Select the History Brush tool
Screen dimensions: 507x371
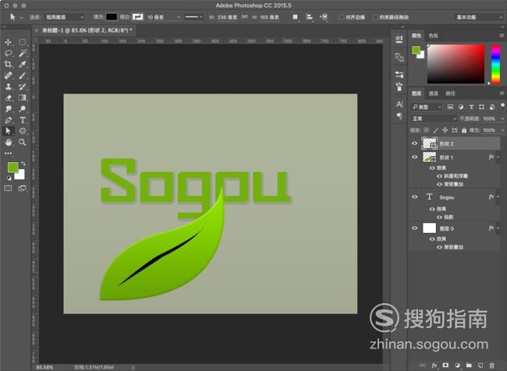(x=23, y=87)
